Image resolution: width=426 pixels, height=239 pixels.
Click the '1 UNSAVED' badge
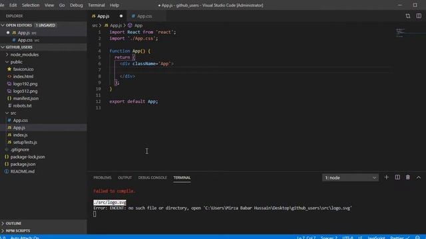coord(45,25)
